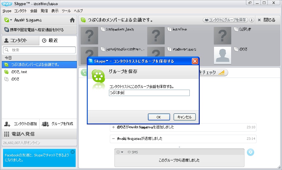Click the Skype S icon in dialog title
The height and width of the screenshot is (170, 282).
[91, 61]
